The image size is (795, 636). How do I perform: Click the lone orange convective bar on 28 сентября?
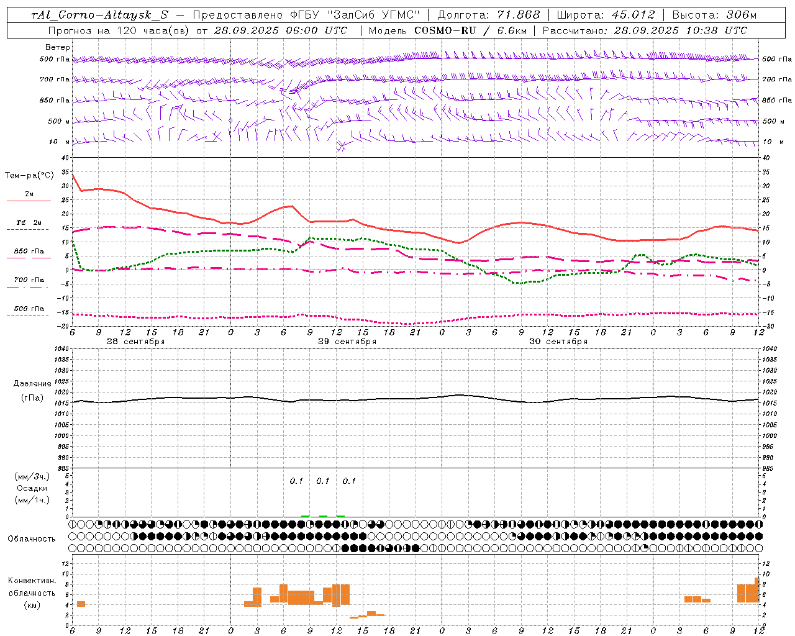click(81, 604)
